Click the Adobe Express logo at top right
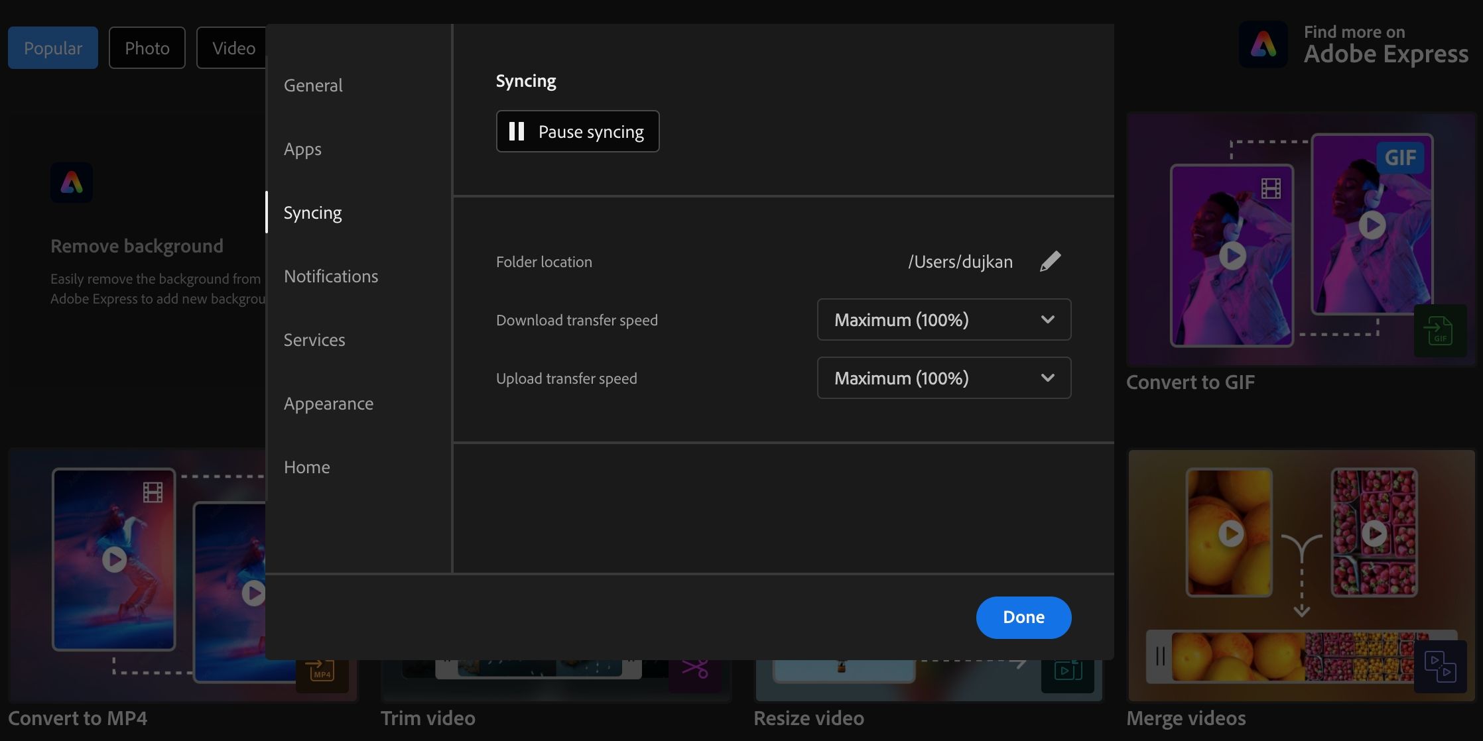 click(x=1263, y=44)
